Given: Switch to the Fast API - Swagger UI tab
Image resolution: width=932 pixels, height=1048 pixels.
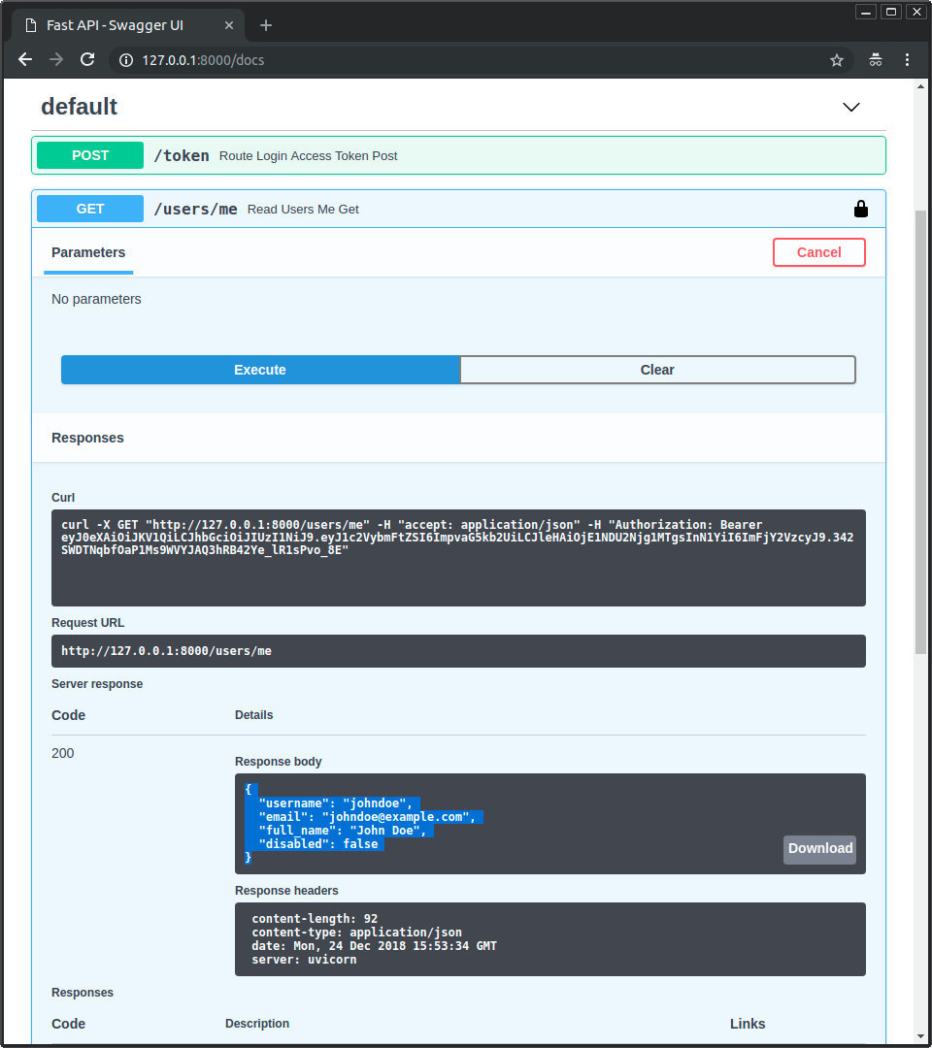Looking at the screenshot, I should [x=115, y=25].
